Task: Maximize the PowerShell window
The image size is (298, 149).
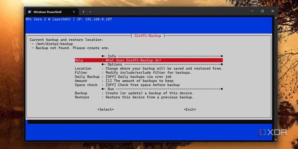Action: click(x=263, y=11)
